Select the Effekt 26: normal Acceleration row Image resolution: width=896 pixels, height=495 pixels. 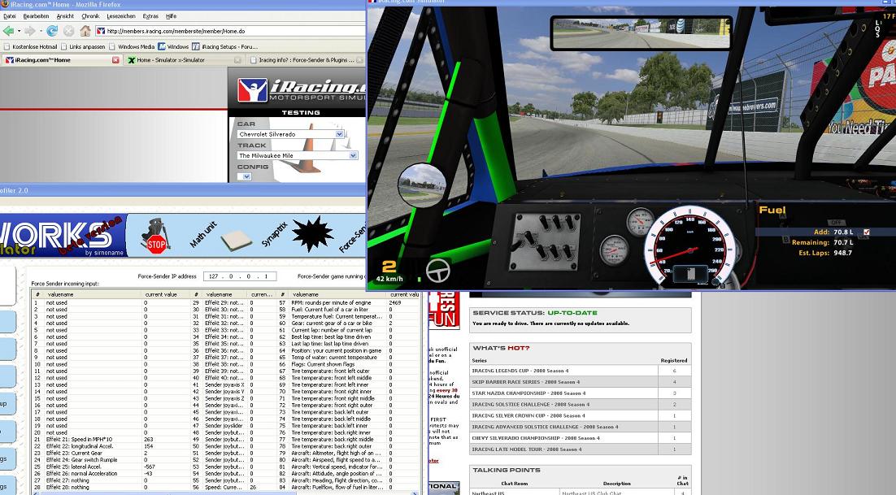point(110,474)
